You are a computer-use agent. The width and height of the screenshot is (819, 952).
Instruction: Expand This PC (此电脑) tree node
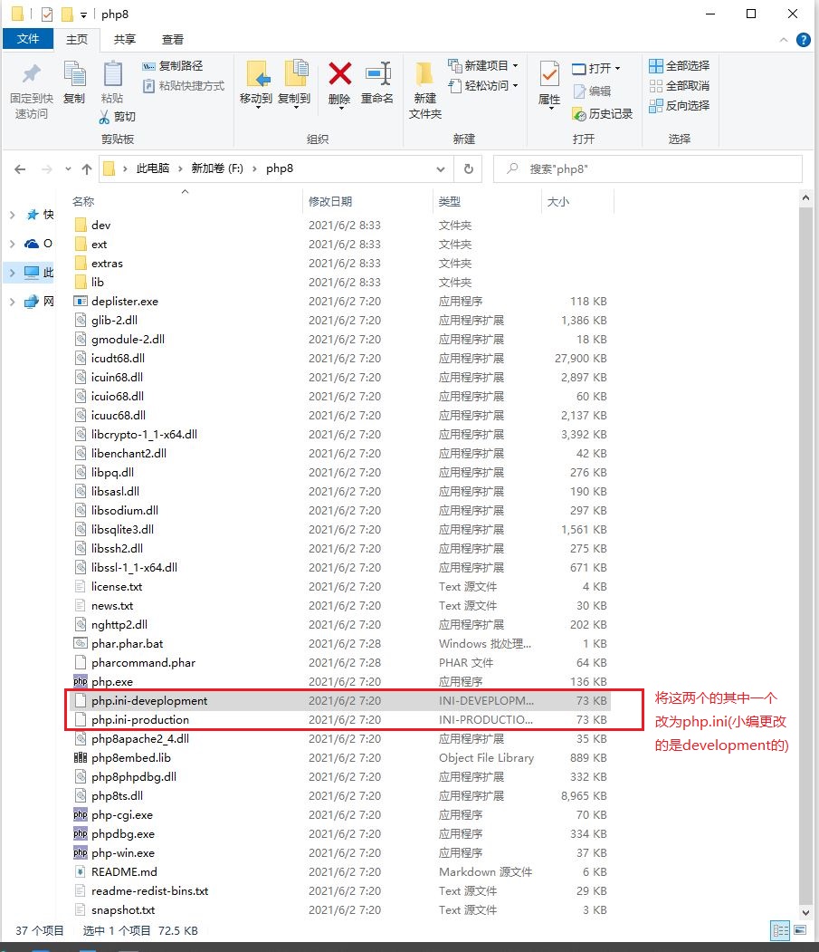[x=12, y=273]
